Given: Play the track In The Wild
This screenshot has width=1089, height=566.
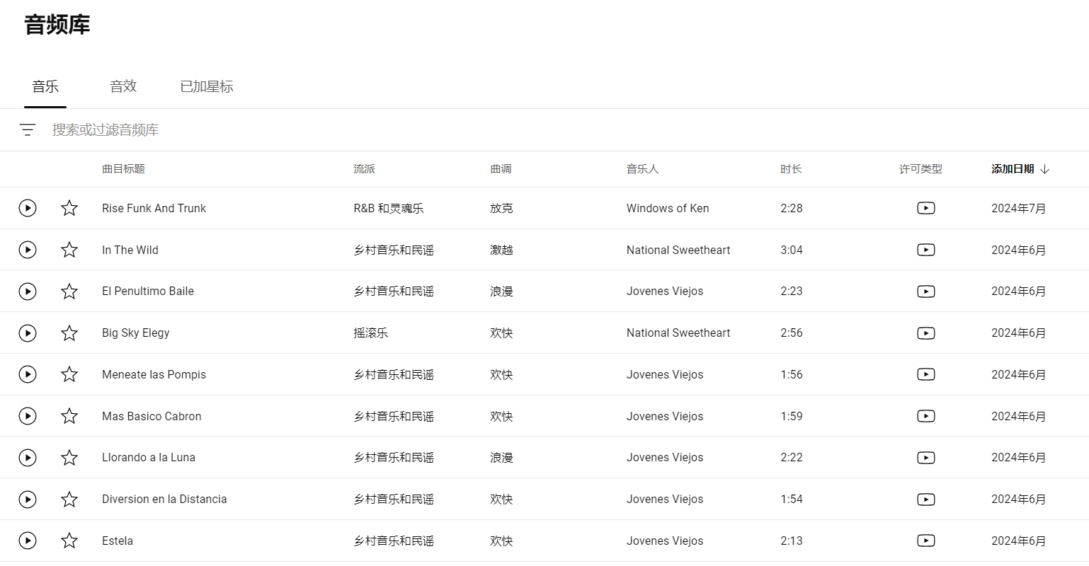Looking at the screenshot, I should click(28, 250).
